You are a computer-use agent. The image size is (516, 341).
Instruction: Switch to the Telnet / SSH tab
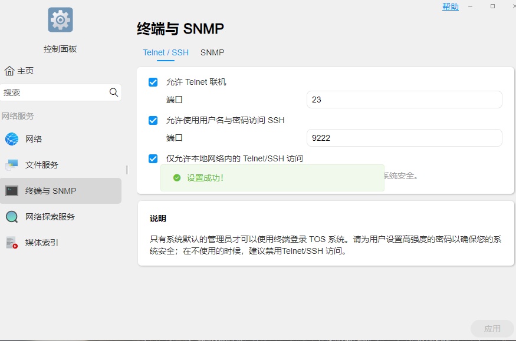click(166, 52)
